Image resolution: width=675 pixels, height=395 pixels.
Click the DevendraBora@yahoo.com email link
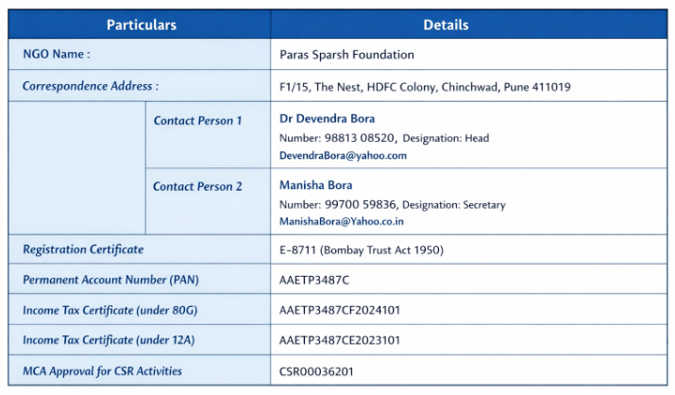[343, 155]
